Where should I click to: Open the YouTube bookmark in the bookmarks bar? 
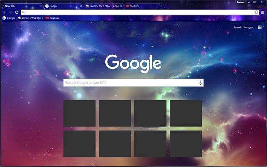click(53, 18)
